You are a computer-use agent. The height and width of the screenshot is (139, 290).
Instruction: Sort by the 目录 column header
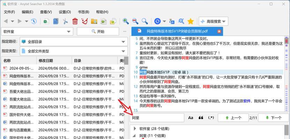[95, 60]
